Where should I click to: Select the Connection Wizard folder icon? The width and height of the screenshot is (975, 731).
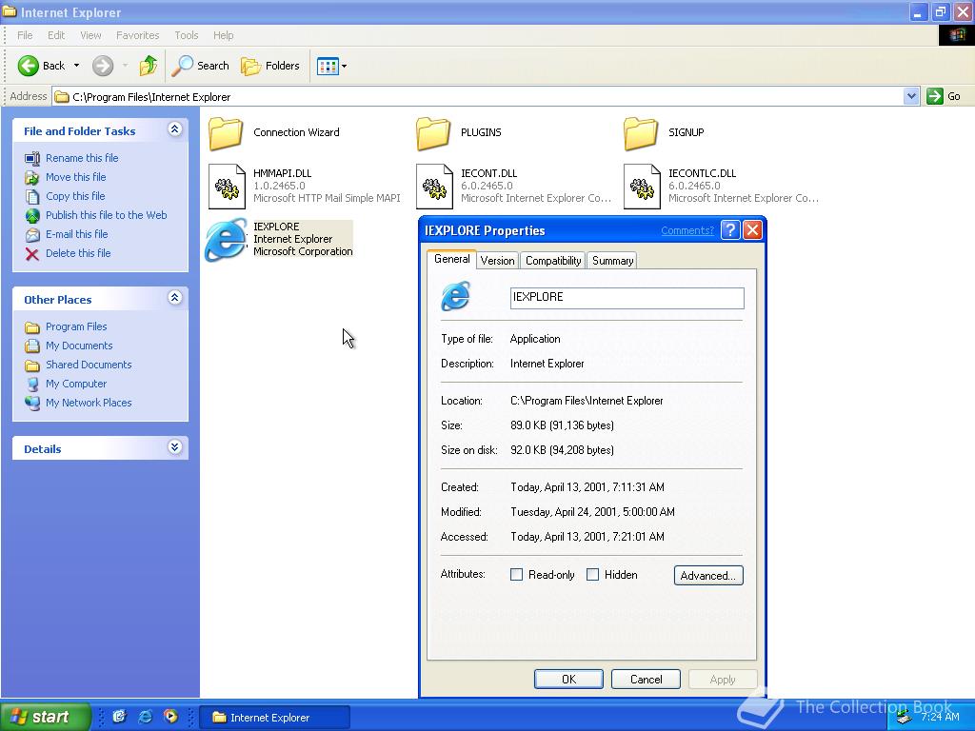coord(225,133)
